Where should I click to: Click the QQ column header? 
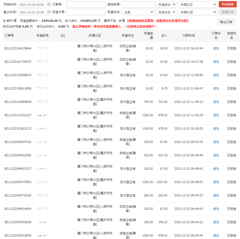(63, 36)
